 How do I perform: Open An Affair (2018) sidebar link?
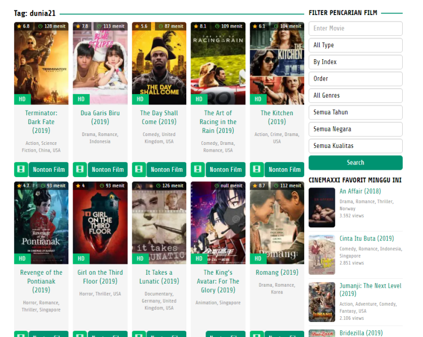point(360,191)
